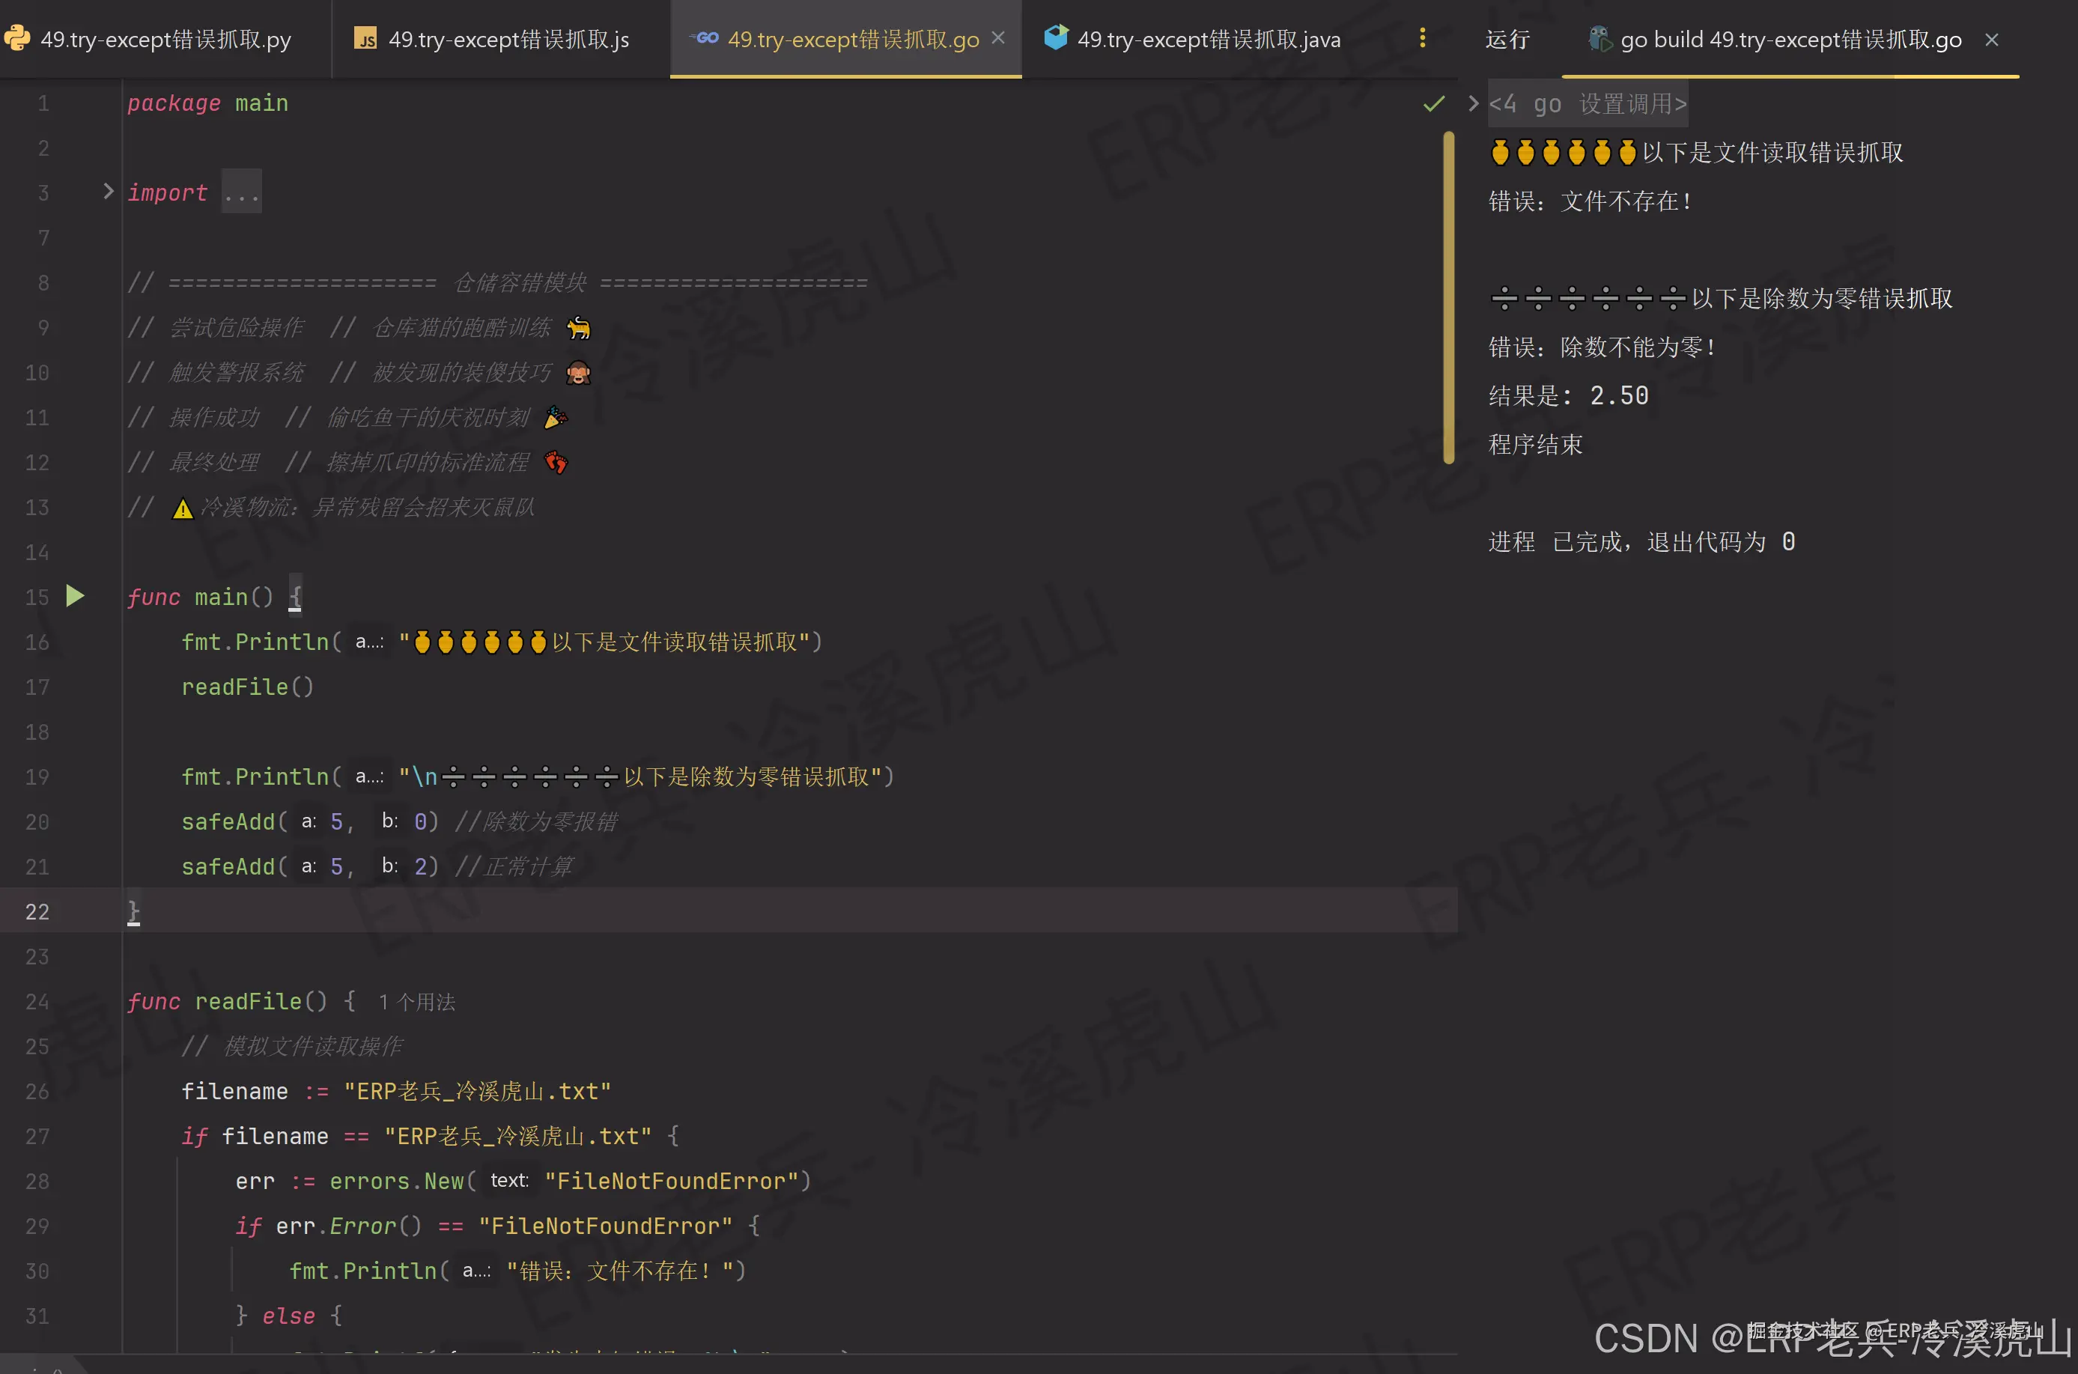The width and height of the screenshot is (2078, 1374).
Task: Click the JS icon on the .js file tab
Action: [365, 38]
